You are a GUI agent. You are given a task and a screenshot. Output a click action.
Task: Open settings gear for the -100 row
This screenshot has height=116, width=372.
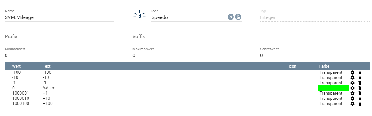click(x=352, y=72)
